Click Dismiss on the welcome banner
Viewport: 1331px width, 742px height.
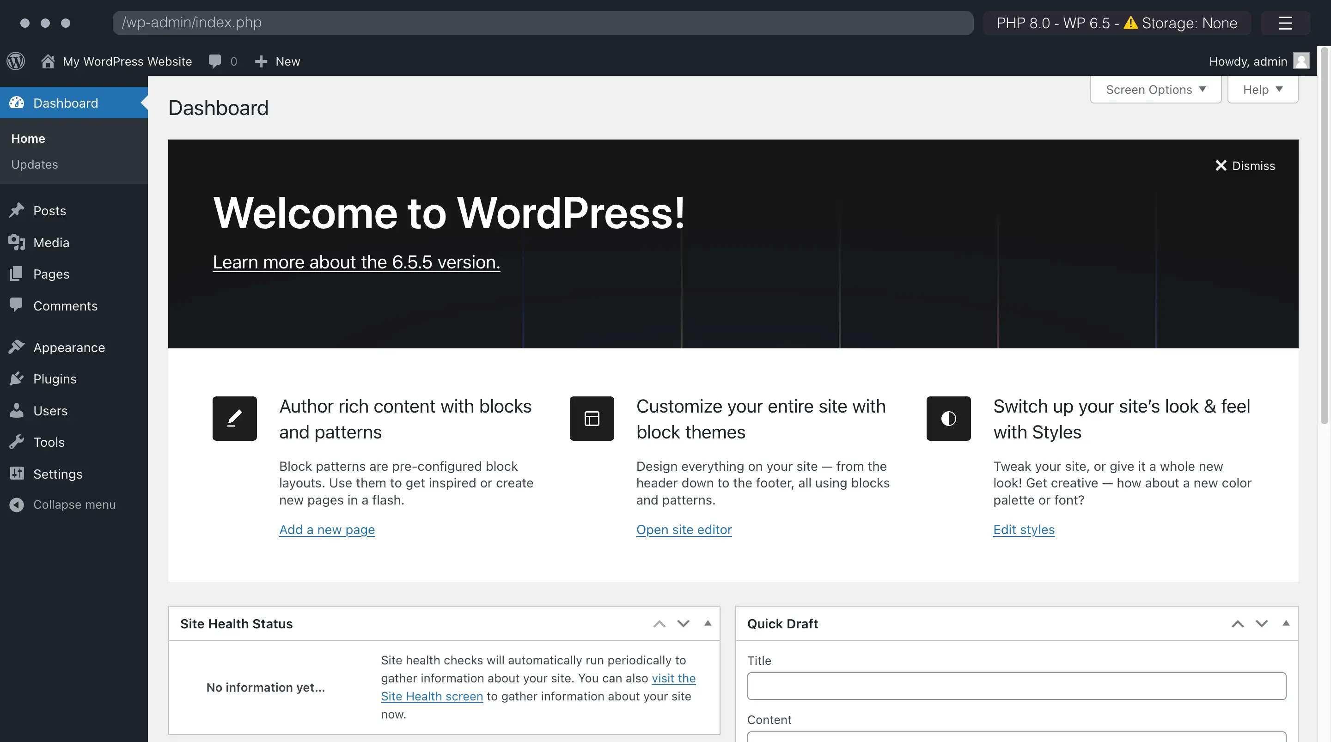[x=1245, y=165]
